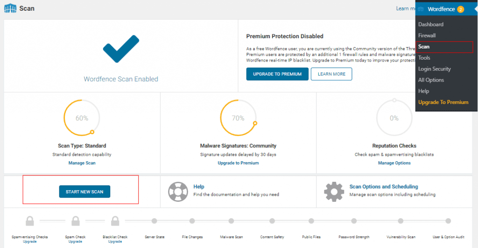This screenshot has height=248, width=478.
Task: Click Scan Type: Standard heading
Action: 82,146
